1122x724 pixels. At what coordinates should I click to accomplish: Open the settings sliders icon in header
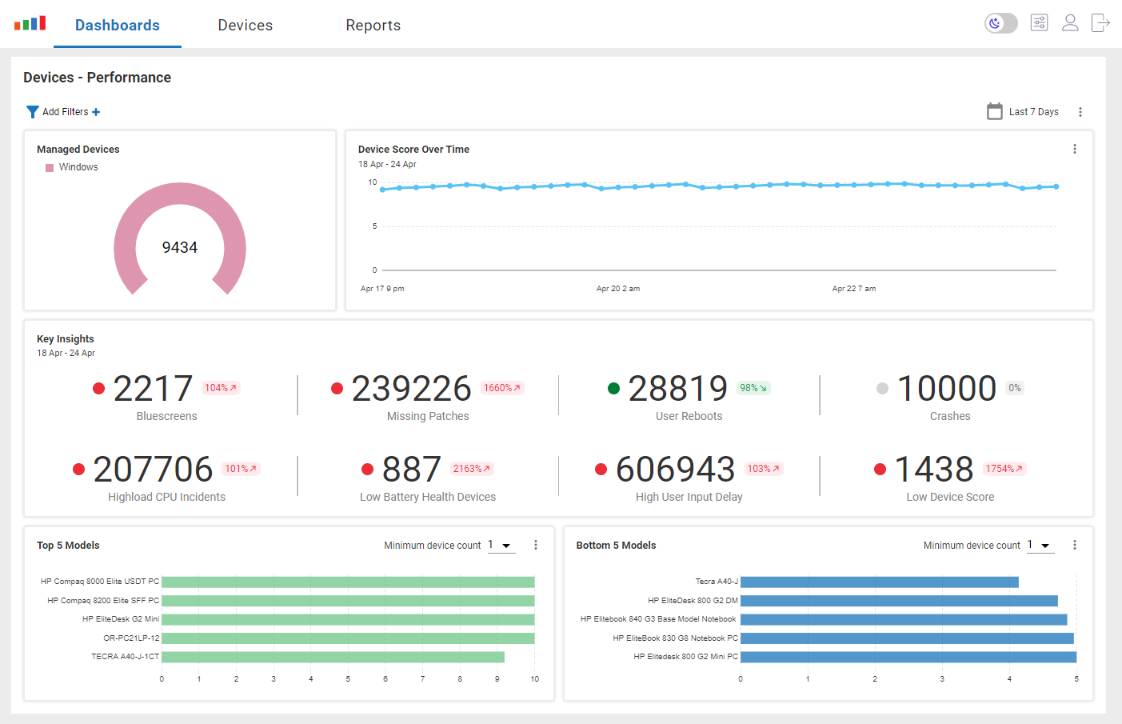point(1039,23)
